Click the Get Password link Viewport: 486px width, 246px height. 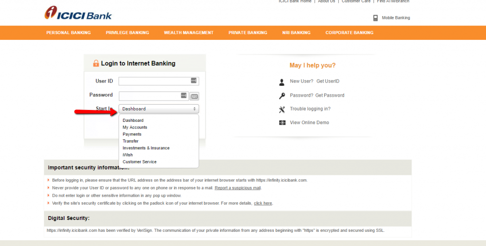330,95
